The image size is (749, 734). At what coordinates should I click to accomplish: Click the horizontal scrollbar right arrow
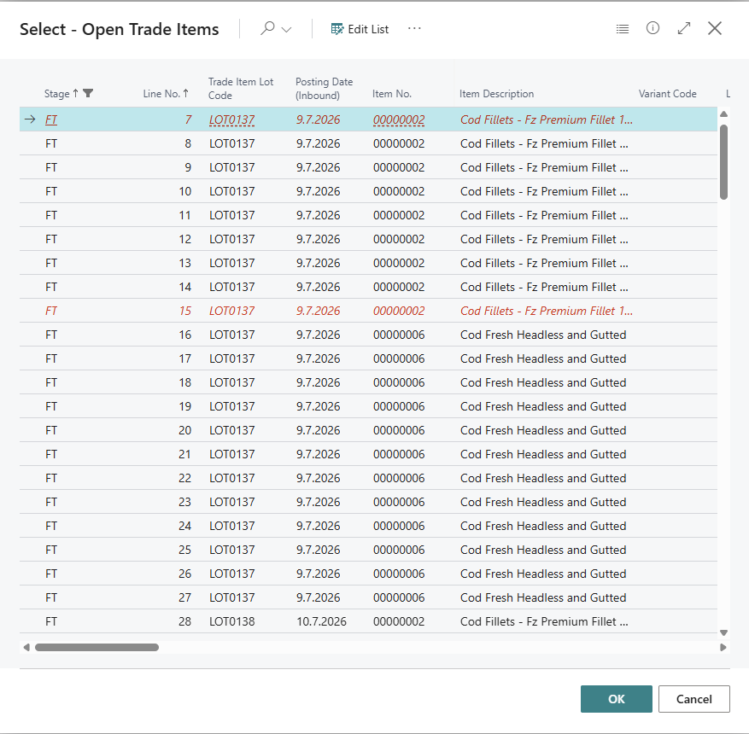pyautogui.click(x=723, y=647)
